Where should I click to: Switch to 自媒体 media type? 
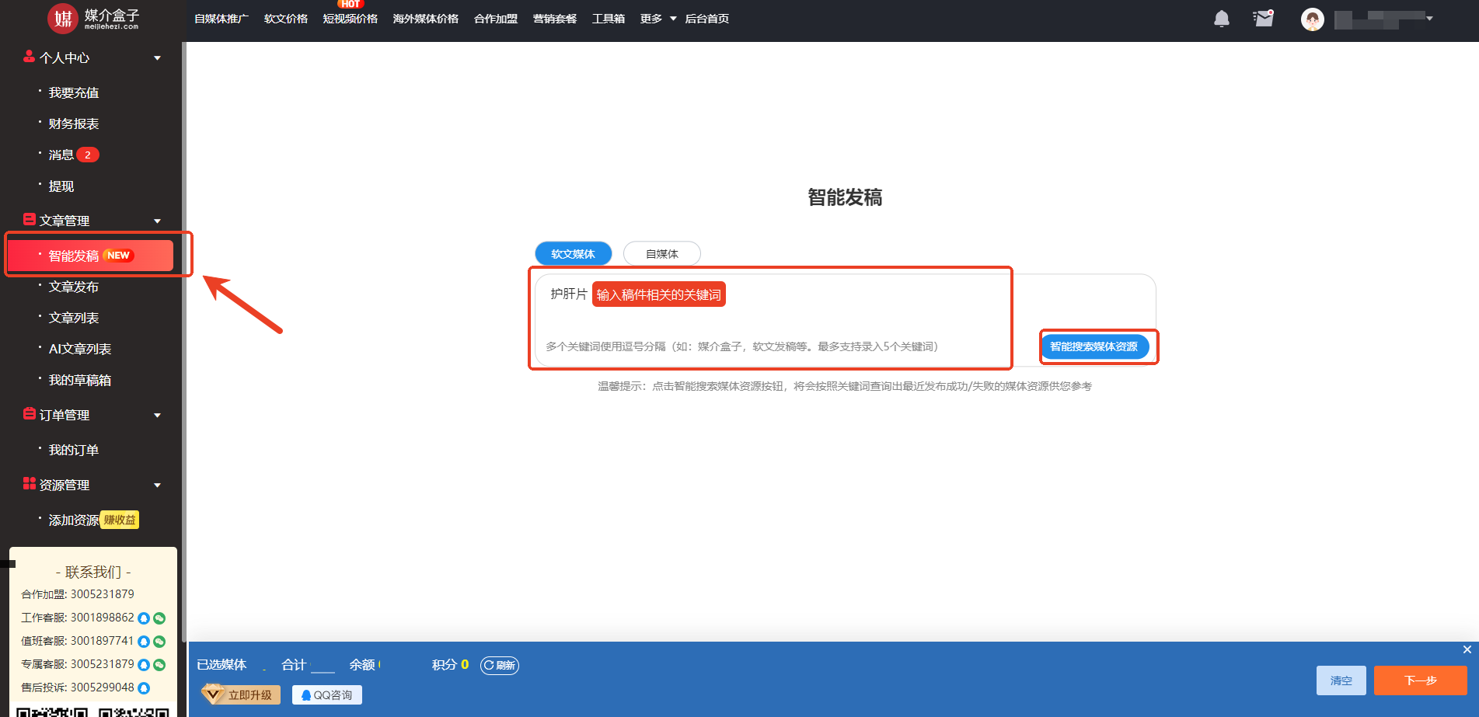tap(661, 254)
